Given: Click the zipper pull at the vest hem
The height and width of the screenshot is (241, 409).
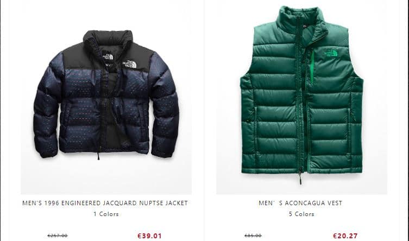Looking at the screenshot, I should click(x=300, y=177).
